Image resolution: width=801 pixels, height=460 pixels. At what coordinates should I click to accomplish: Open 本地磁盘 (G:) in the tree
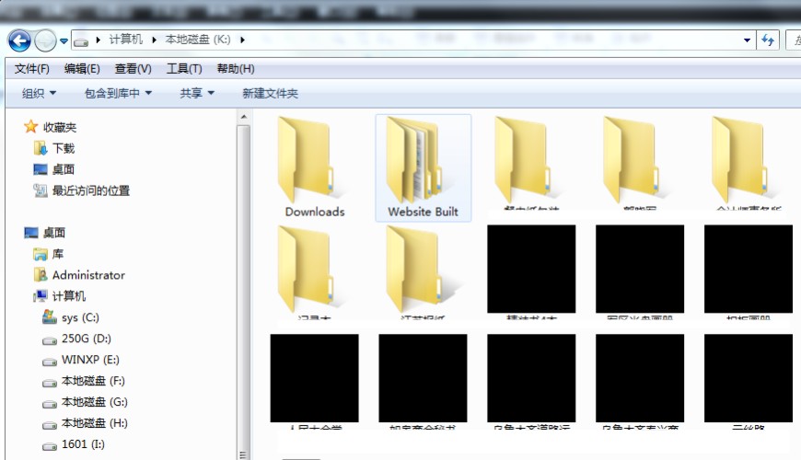click(85, 402)
